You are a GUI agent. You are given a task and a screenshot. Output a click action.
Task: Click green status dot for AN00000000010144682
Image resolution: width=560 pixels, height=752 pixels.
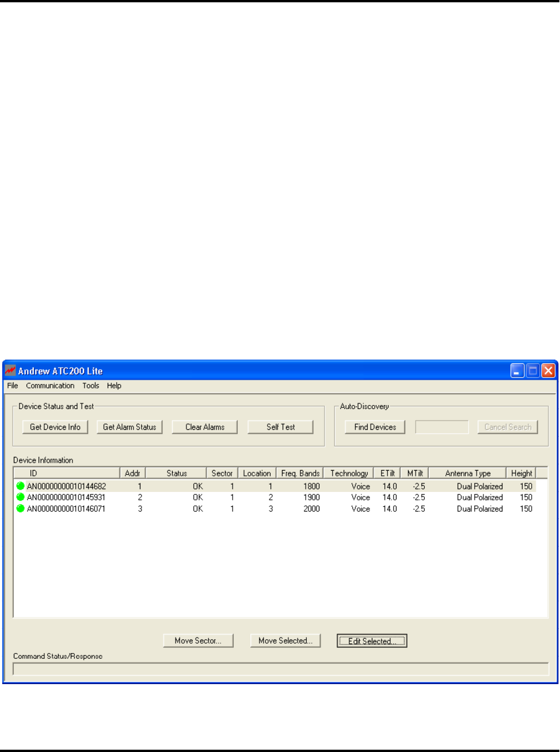click(20, 486)
